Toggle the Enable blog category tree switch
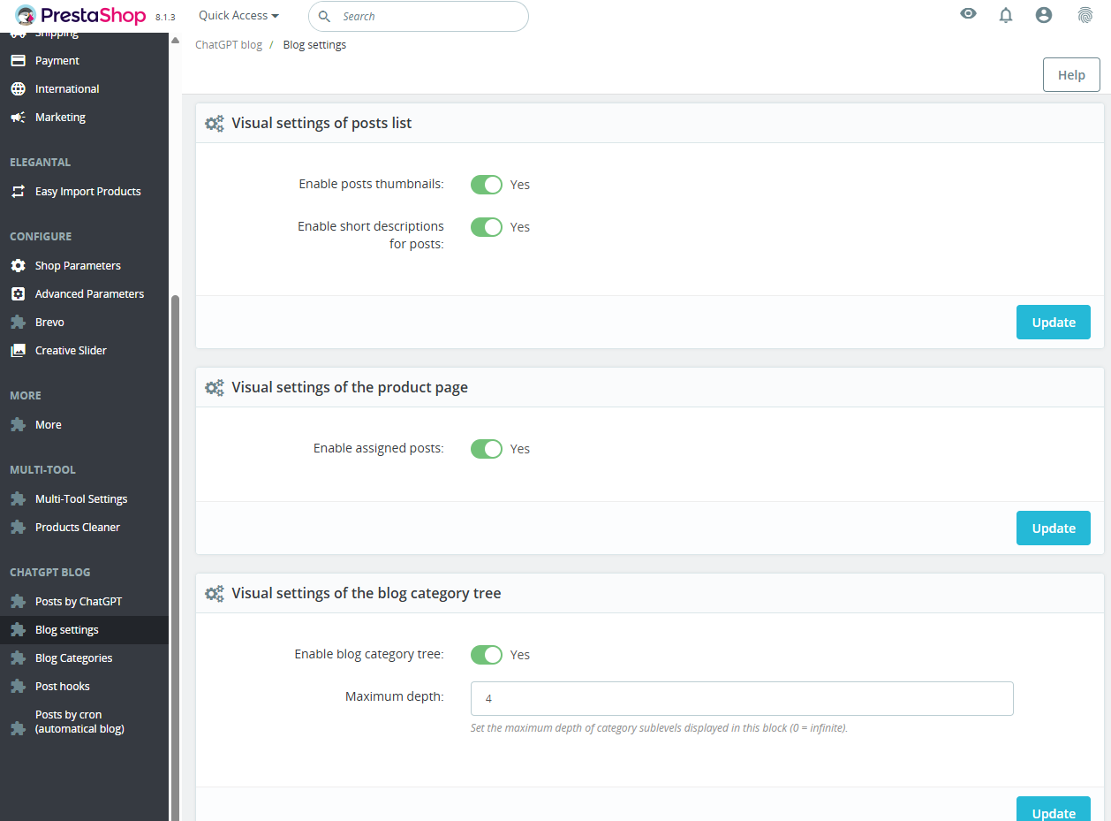 (486, 655)
